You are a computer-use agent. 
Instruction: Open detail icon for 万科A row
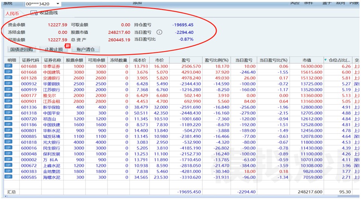pos(8,159)
